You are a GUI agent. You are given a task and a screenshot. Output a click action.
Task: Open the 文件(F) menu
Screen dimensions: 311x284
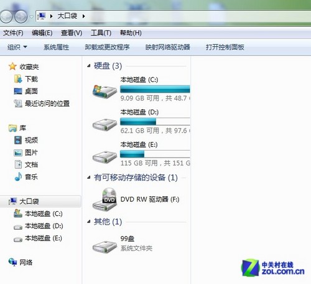13,33
